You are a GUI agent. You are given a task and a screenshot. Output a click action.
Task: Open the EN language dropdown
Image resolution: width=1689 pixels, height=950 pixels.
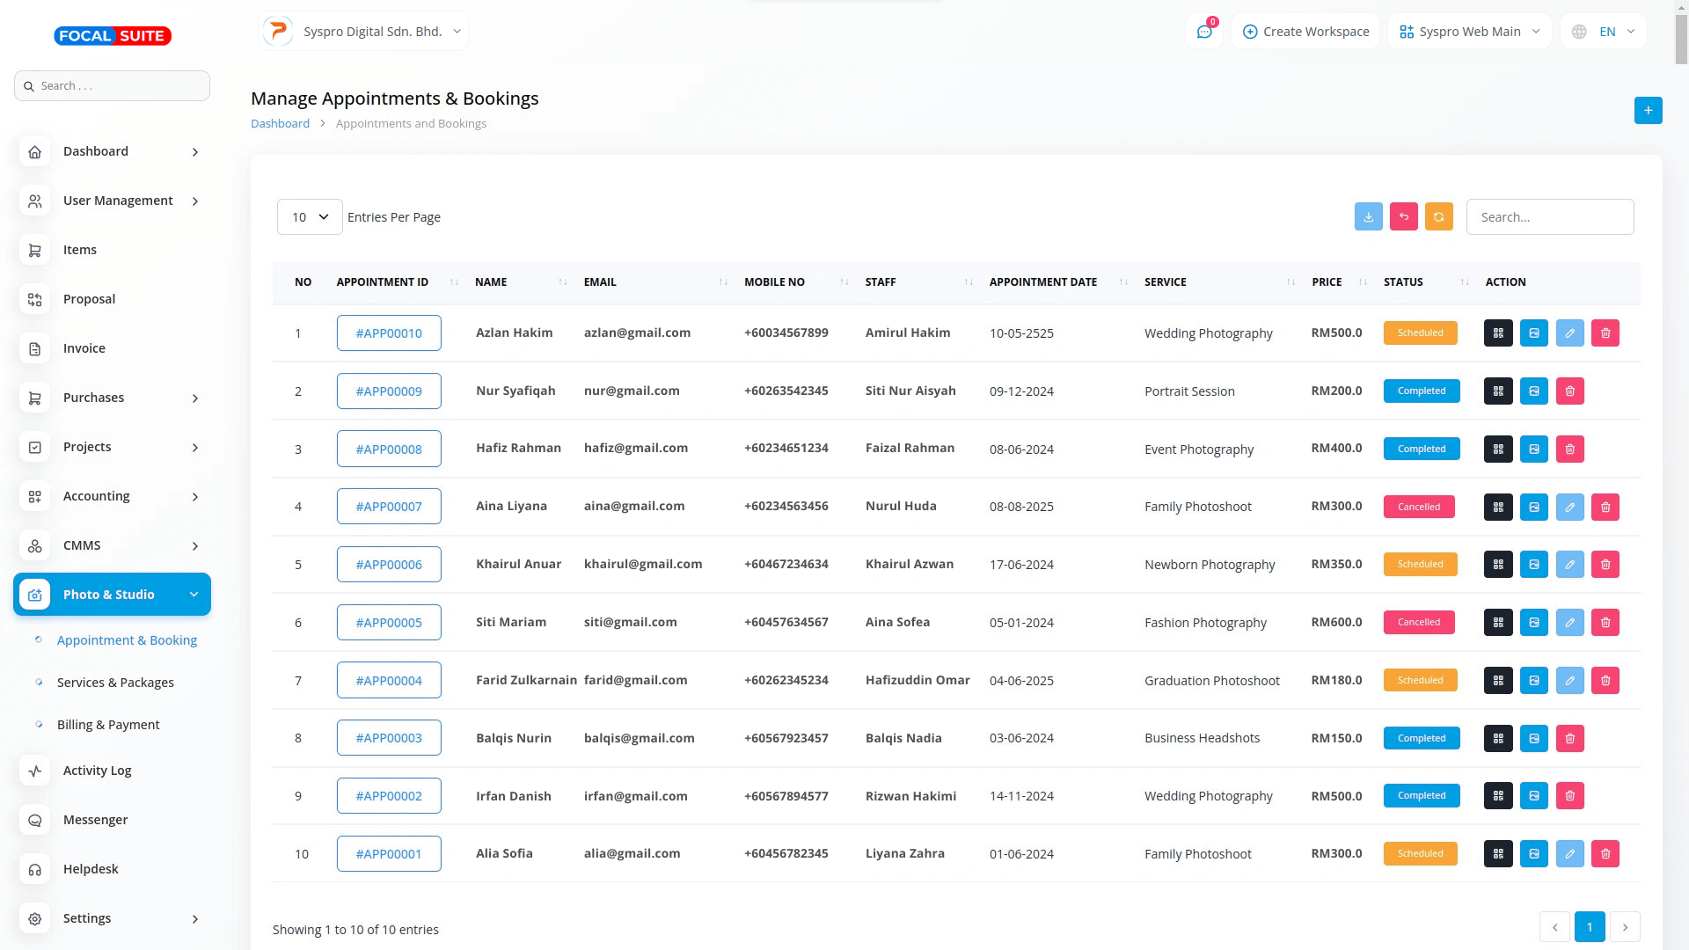[x=1605, y=32]
